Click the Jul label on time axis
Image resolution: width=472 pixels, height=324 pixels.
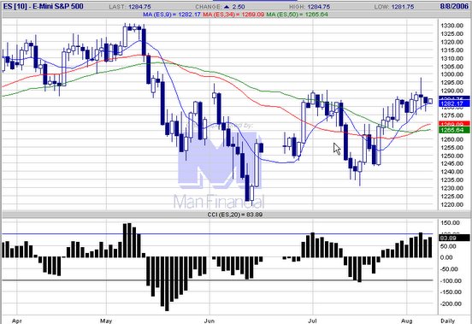click(x=313, y=321)
